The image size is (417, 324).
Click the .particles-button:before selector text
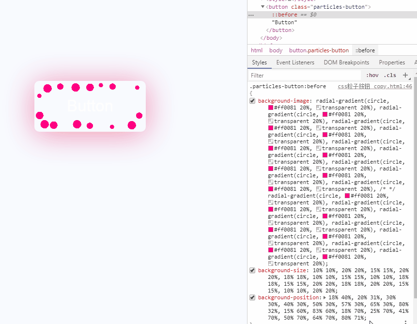288,86
